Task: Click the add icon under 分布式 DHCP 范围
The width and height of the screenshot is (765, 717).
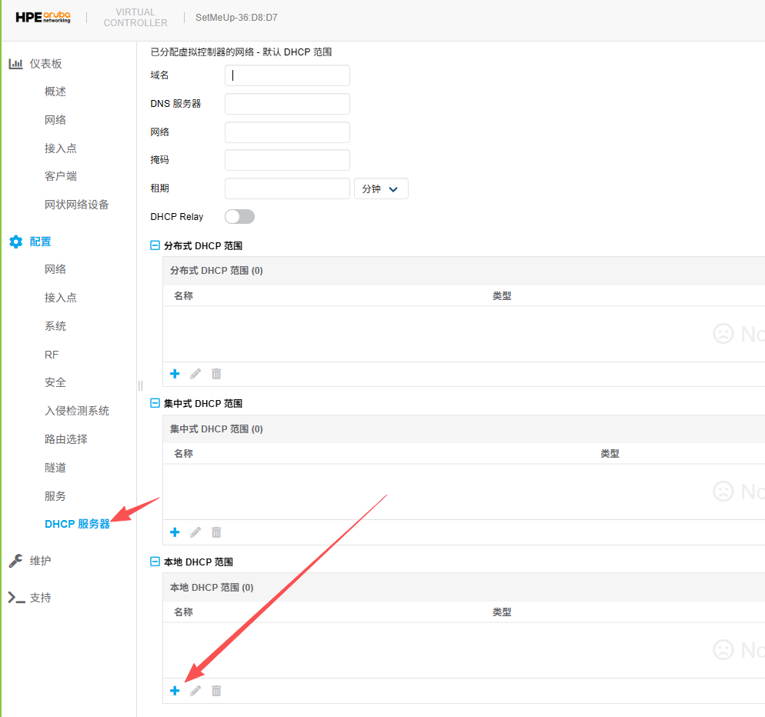Action: click(175, 374)
